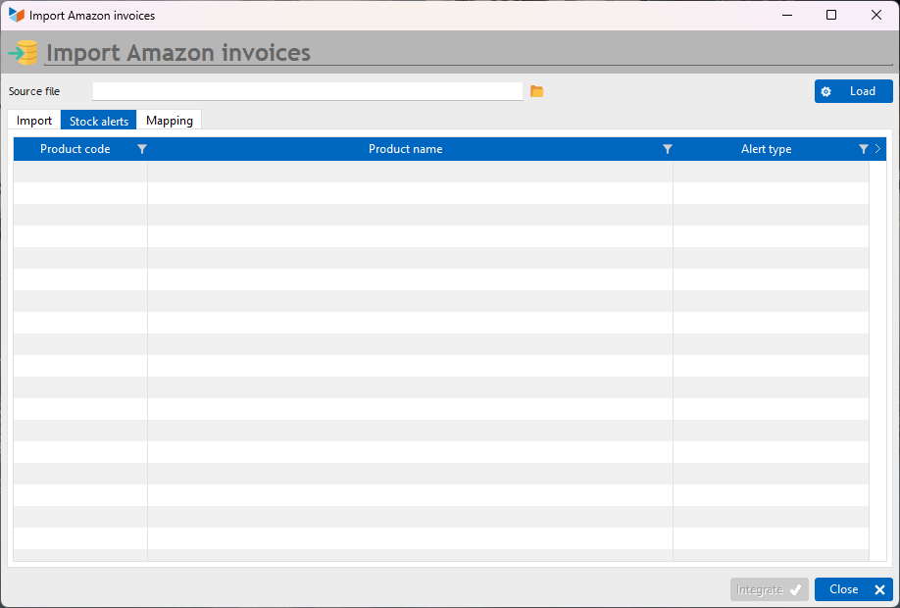The height and width of the screenshot is (608, 900).
Task: Open the Mapping tab
Action: [170, 121]
